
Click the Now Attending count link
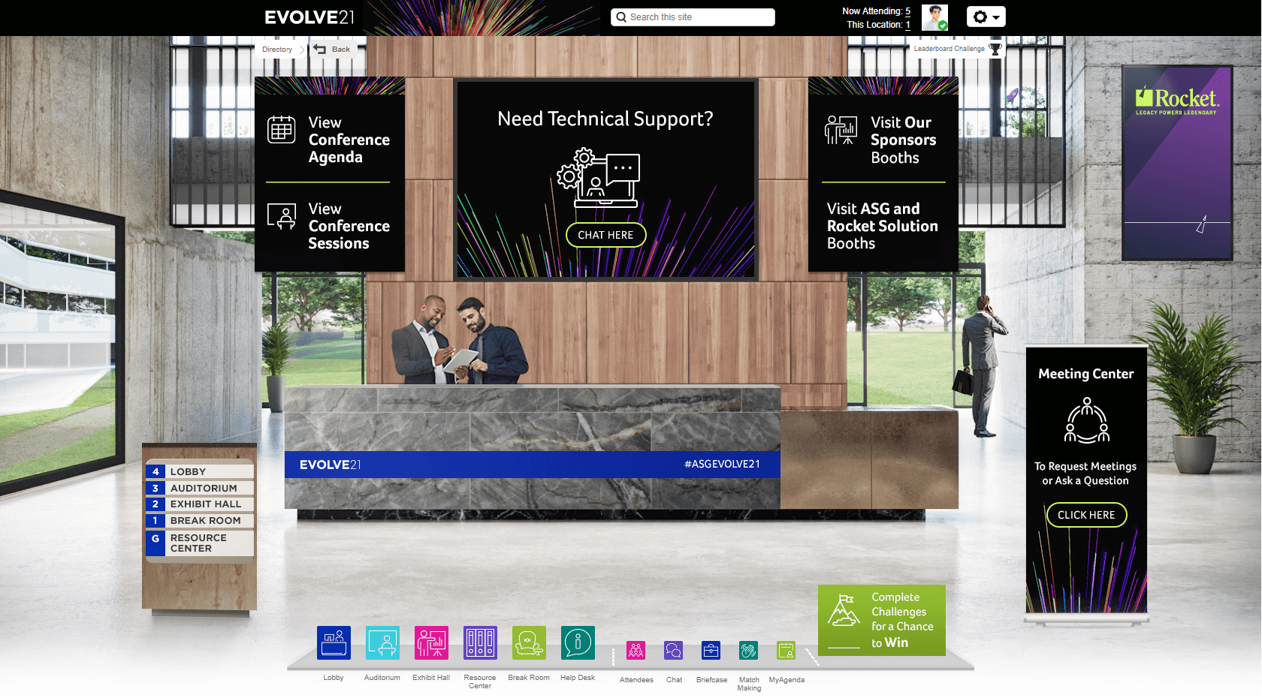(907, 11)
